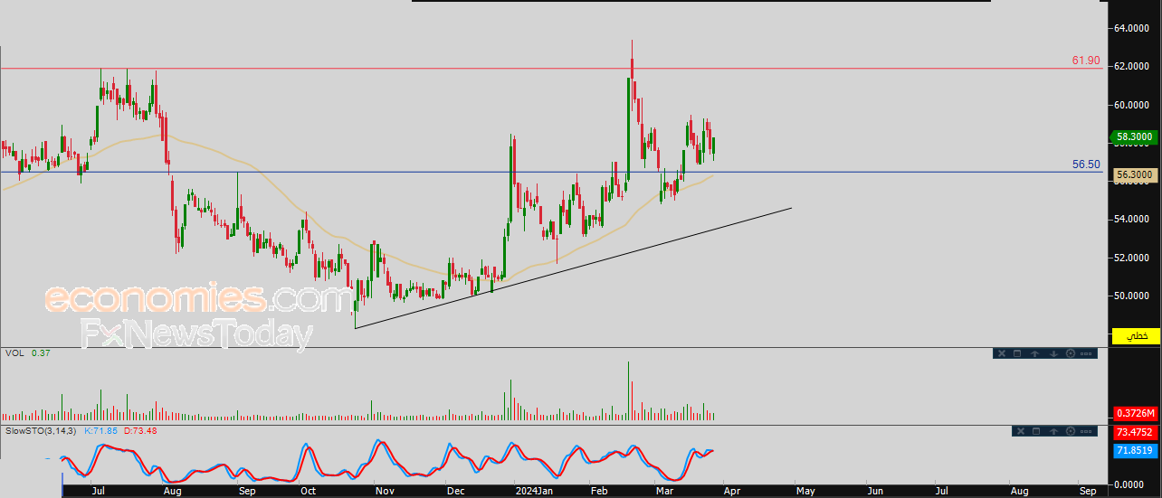Click the Dec label on the time axis
The width and height of the screenshot is (1162, 498).
click(455, 491)
